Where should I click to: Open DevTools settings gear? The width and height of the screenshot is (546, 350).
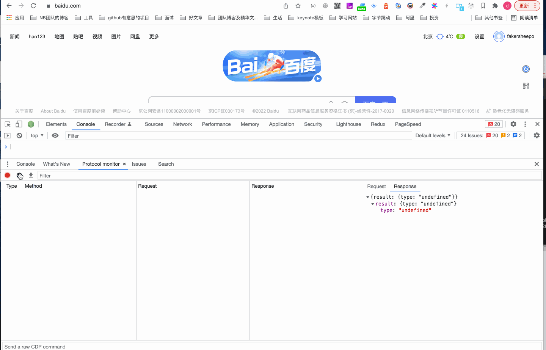513,124
